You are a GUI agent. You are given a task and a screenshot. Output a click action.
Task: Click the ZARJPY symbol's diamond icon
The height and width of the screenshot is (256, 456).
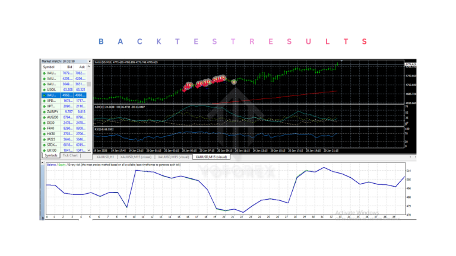[x=43, y=111]
